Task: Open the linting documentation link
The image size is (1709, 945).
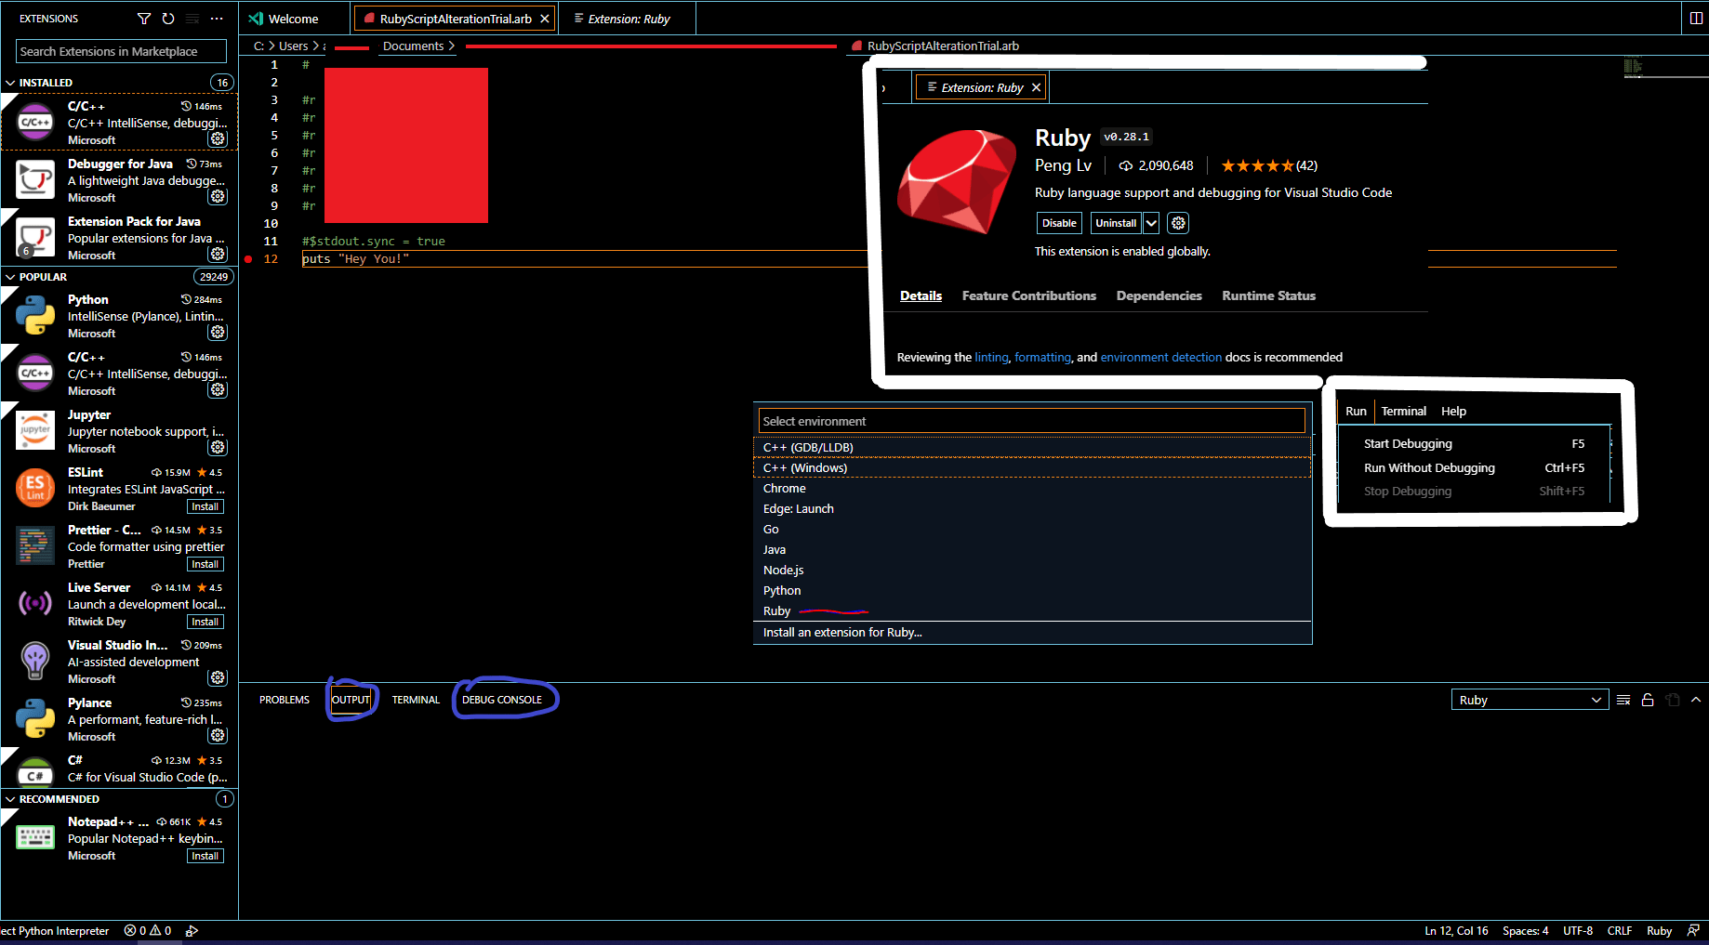Action: pos(991,357)
